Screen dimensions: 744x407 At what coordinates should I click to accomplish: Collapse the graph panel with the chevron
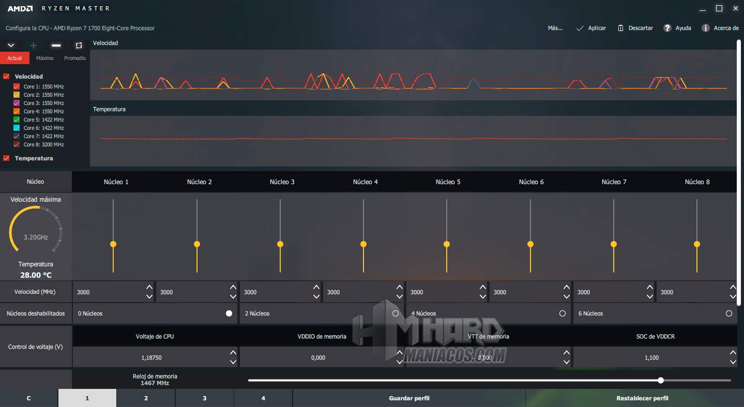point(11,46)
